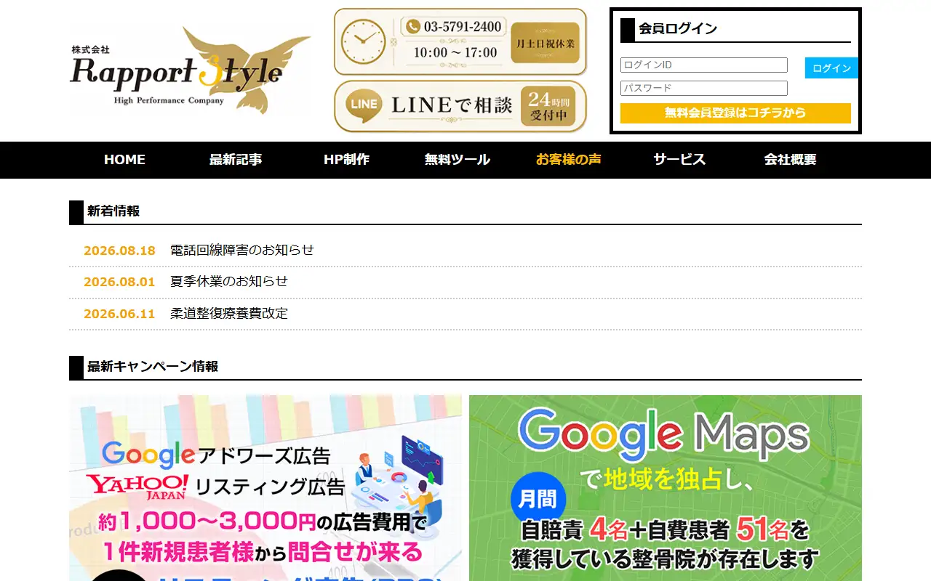Viewport: 931px width, 581px height.
Task: Open news 柔道整復療養費改定
Action: tap(229, 314)
